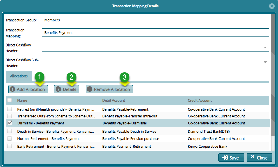Click 'Kenya Cooperative Bank' credit account cell
278x167 pixels.
tap(207, 146)
